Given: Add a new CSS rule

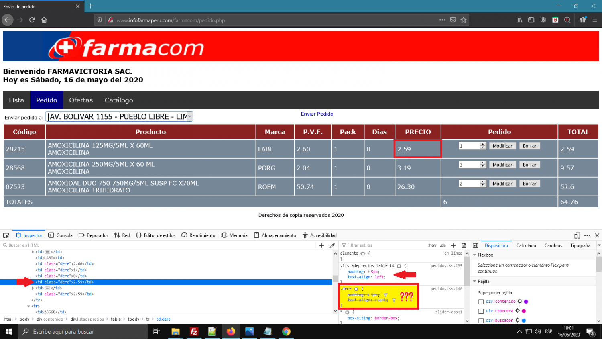Looking at the screenshot, I should tap(453, 245).
